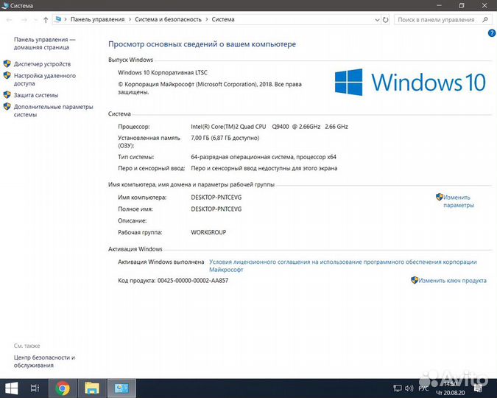Click the WORKGROUP value text
This screenshot has height=398, width=497.
(x=208, y=232)
